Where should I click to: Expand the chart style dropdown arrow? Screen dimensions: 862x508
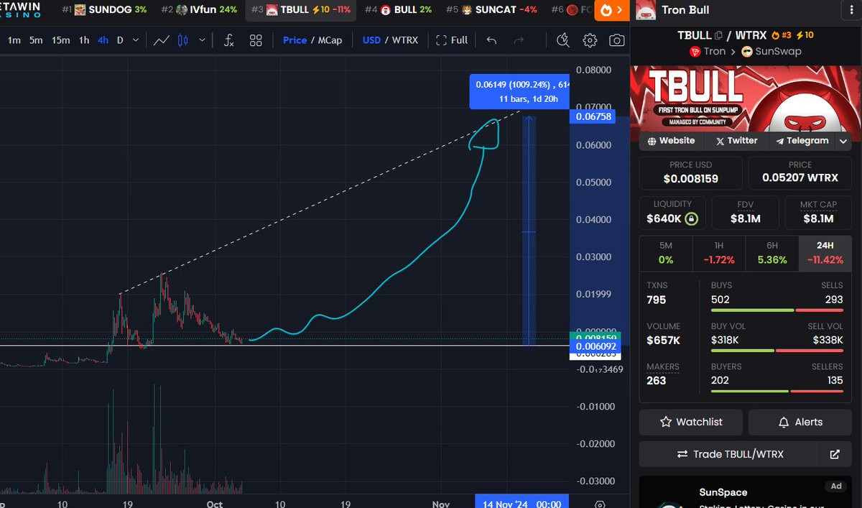(x=202, y=40)
